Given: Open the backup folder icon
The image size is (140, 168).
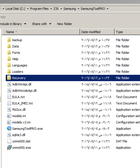Looking at the screenshot, I should tap(9, 40).
